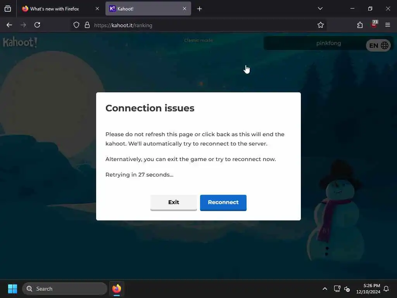
Task: Minimize the Firefox window
Action: point(352,9)
